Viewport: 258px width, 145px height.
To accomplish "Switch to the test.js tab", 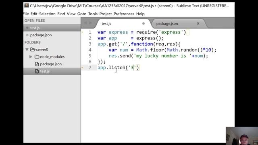I will click(x=123, y=24).
